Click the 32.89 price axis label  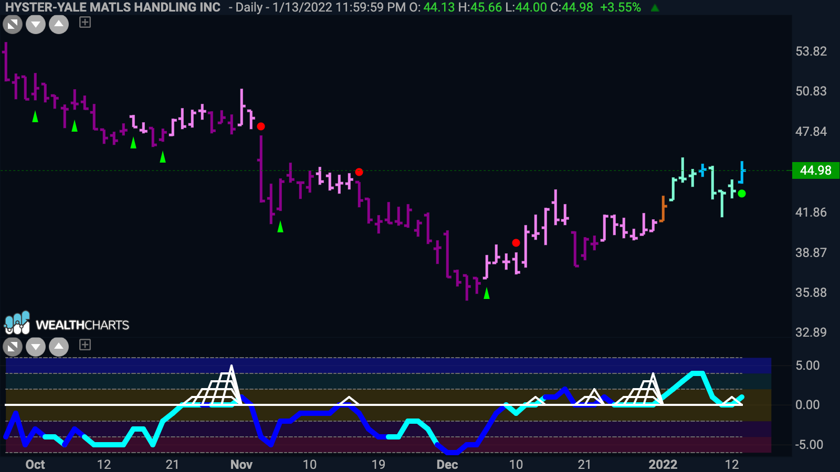coord(811,332)
